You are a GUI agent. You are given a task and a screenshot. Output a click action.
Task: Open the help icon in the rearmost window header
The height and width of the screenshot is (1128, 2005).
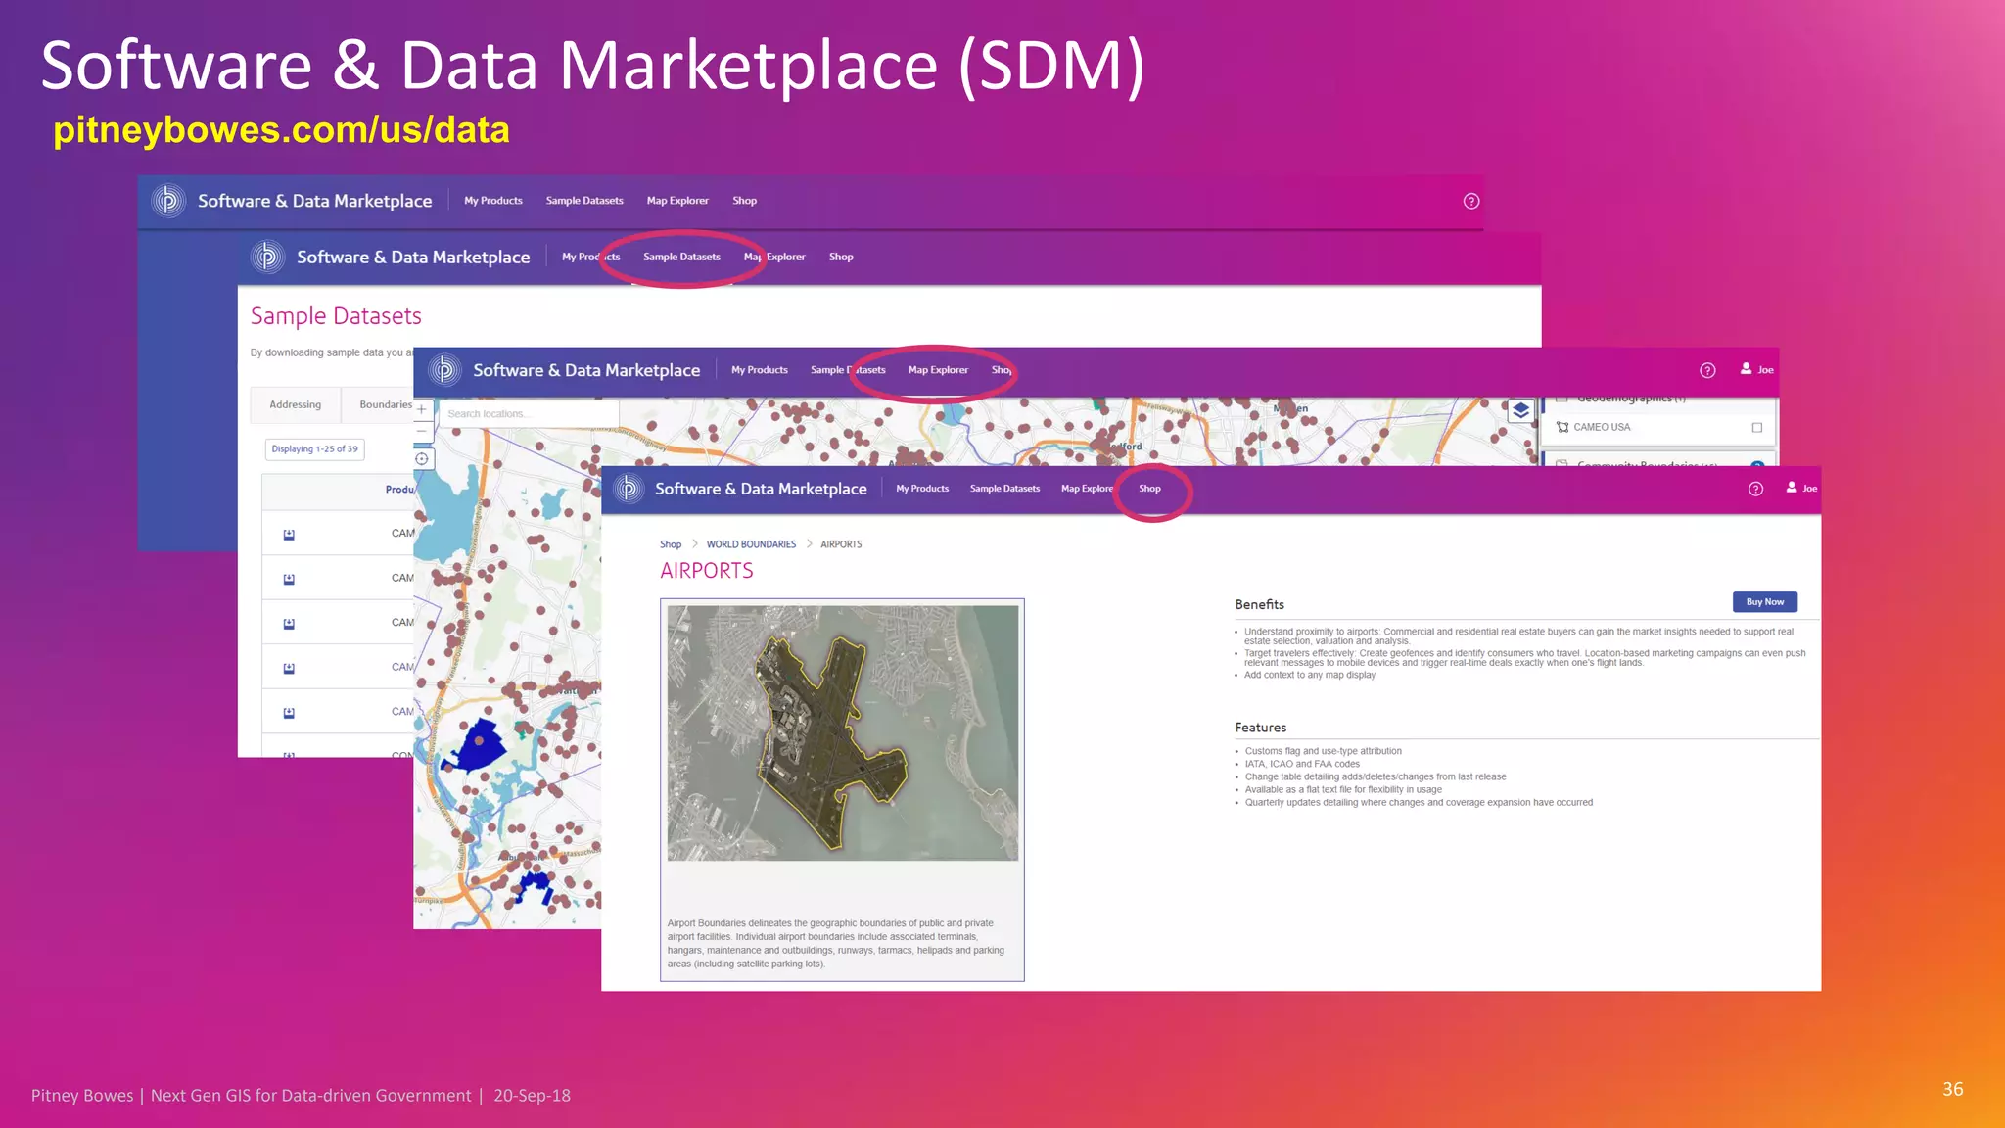click(x=1470, y=201)
